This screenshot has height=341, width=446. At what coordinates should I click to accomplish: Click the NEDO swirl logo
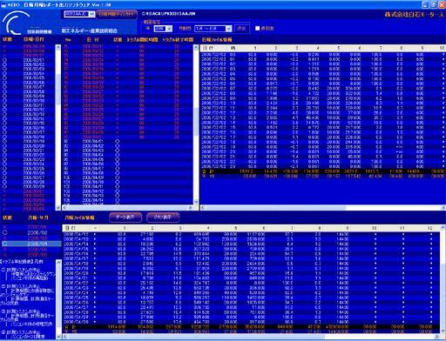(15, 23)
